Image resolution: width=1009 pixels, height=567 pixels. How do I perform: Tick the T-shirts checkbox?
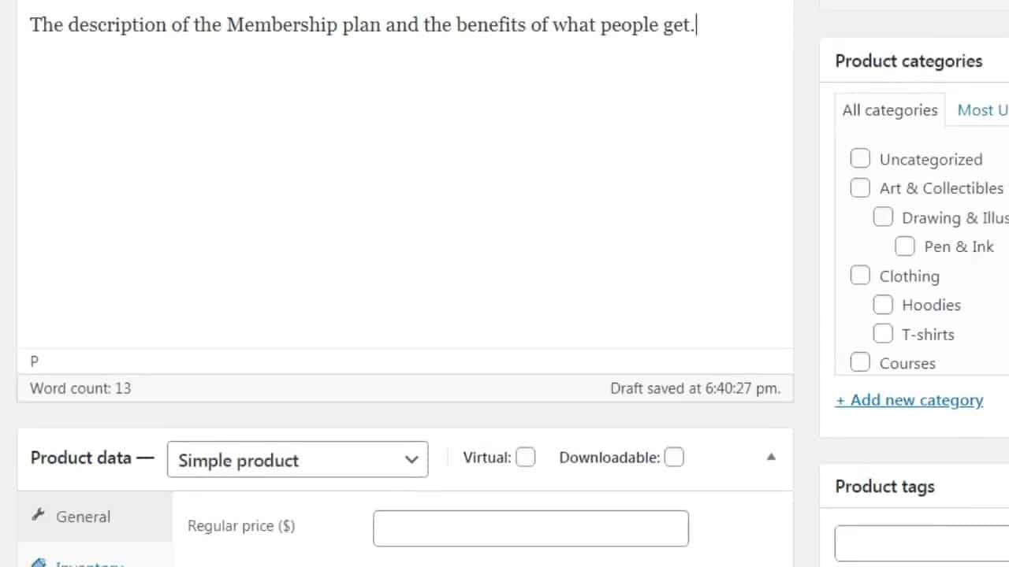pos(883,334)
